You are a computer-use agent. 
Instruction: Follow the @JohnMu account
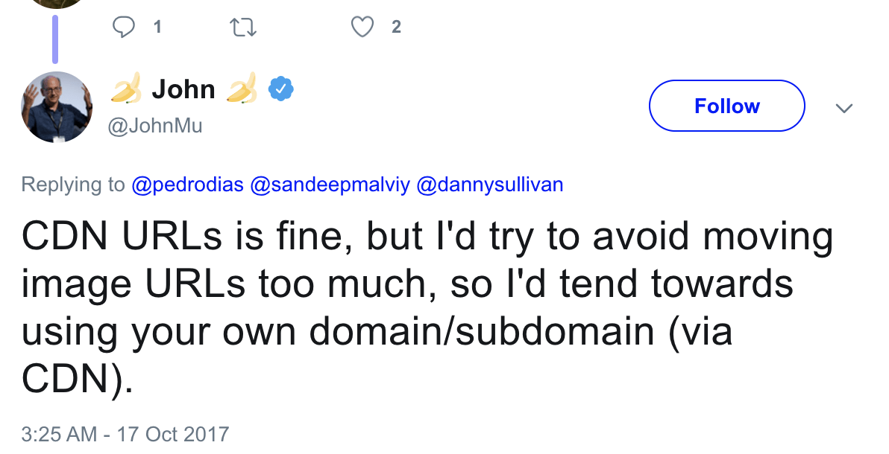[726, 106]
